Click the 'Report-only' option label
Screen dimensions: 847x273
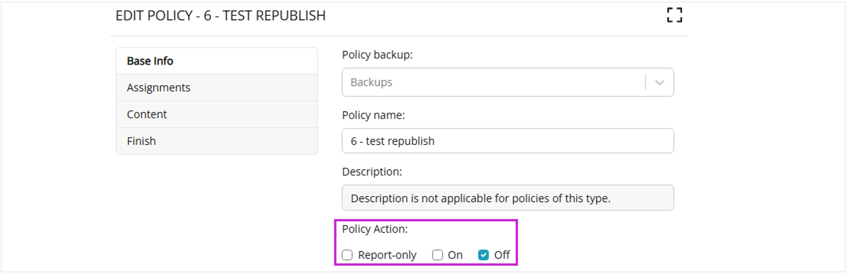pos(387,255)
